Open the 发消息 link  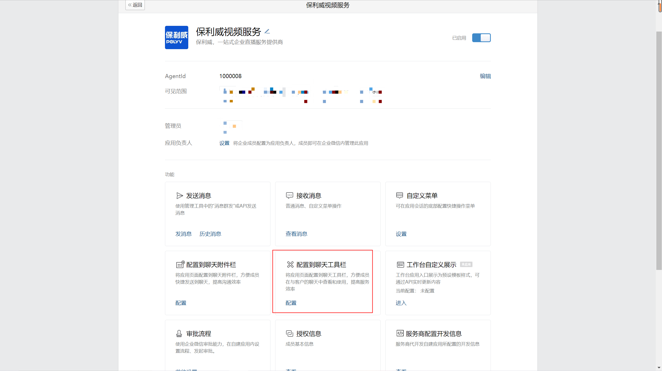tap(183, 234)
